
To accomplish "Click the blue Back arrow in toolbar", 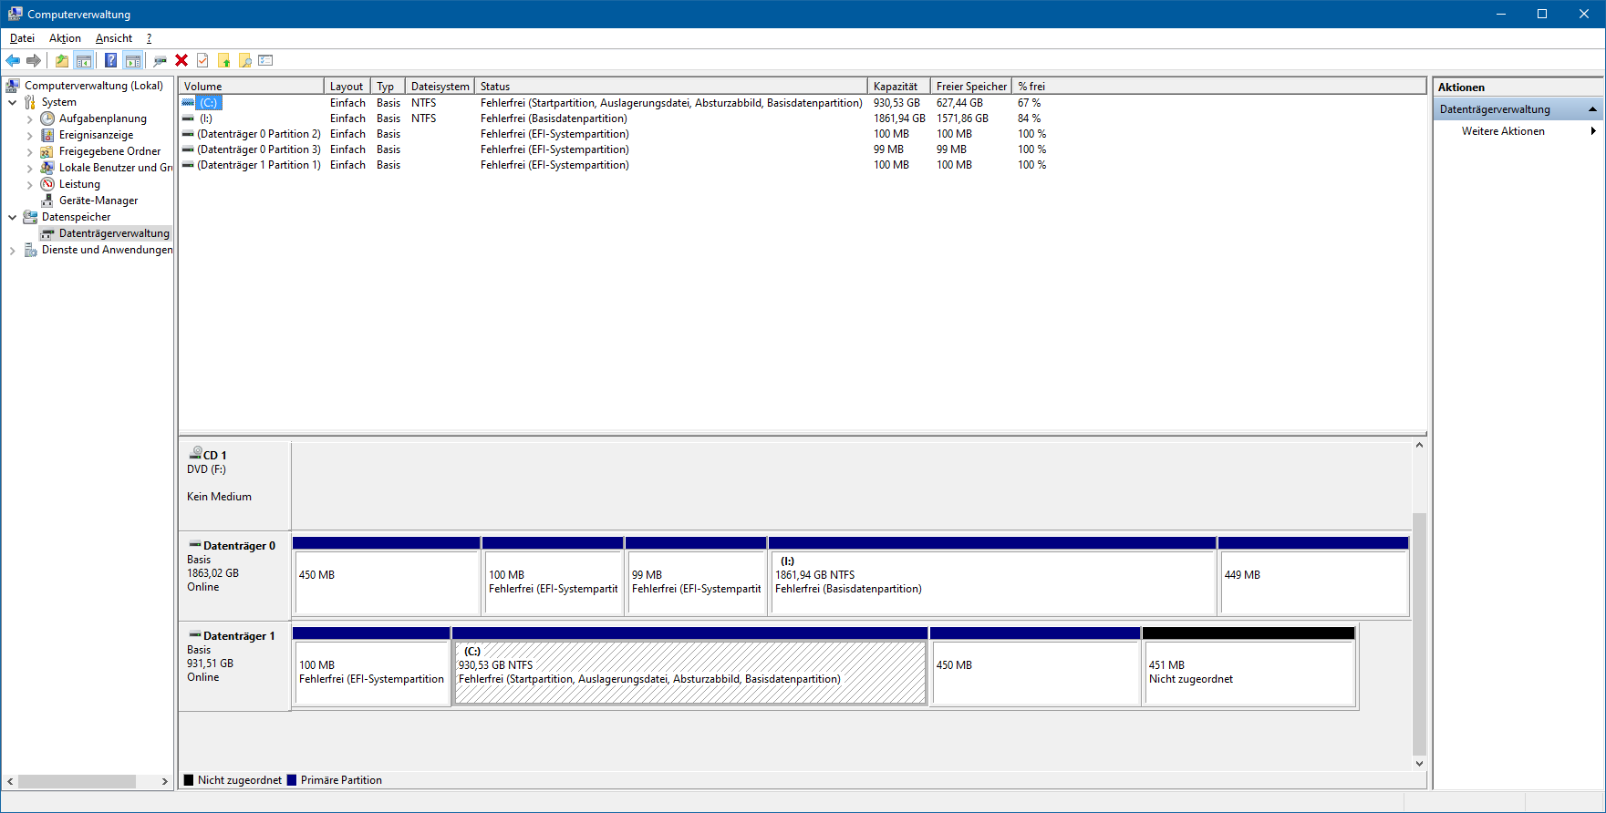I will [13, 60].
